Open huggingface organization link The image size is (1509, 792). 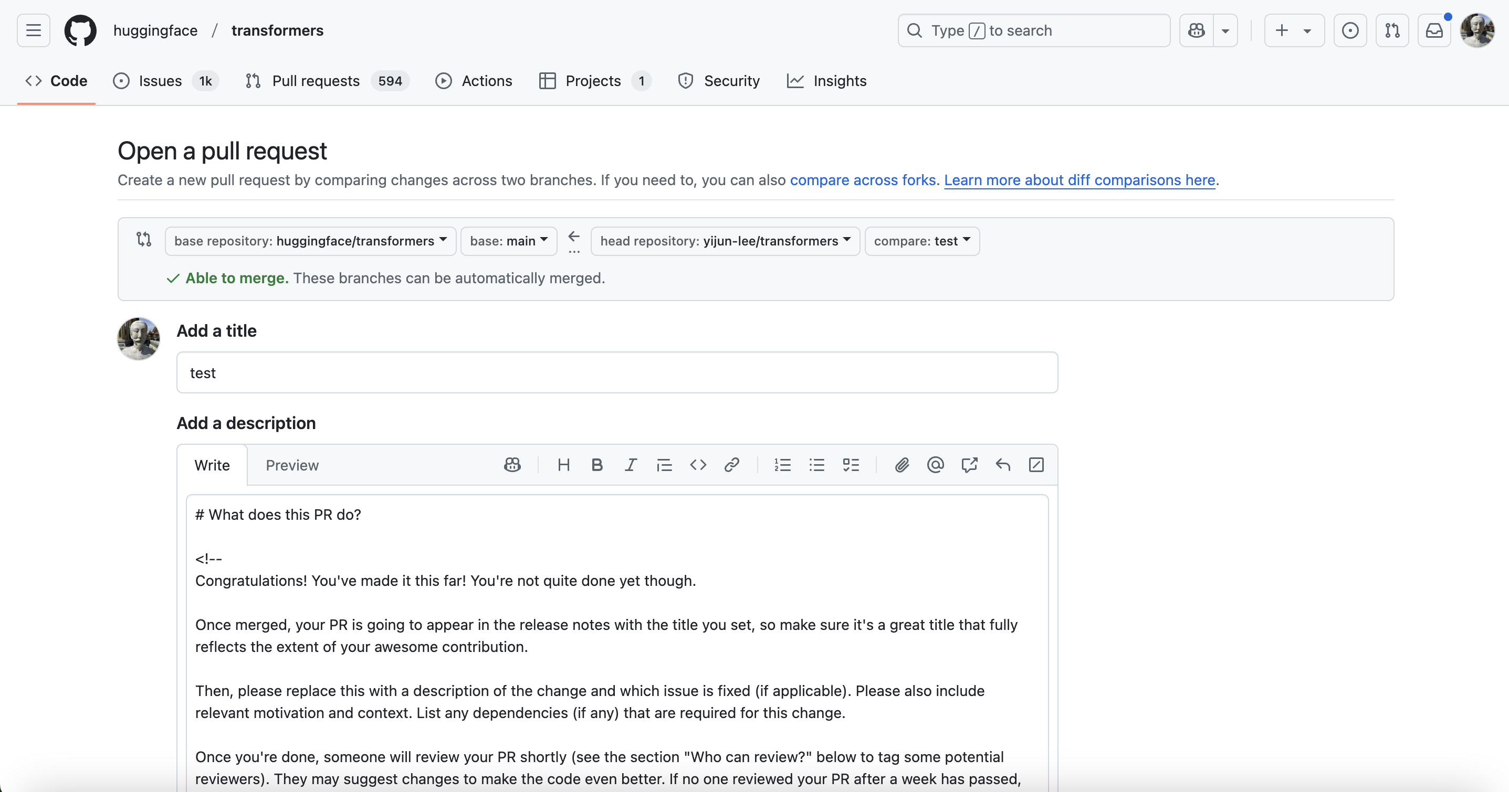tap(155, 30)
